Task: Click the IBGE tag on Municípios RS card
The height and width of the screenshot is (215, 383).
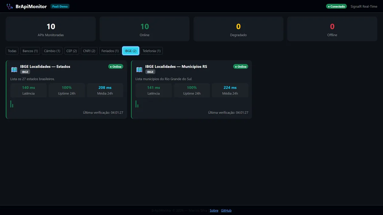Action: 150,72
